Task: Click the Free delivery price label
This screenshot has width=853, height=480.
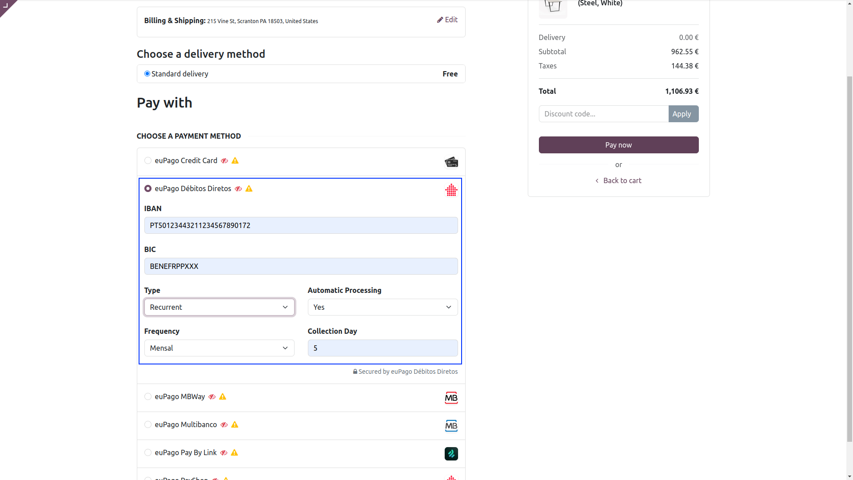Action: click(x=450, y=74)
